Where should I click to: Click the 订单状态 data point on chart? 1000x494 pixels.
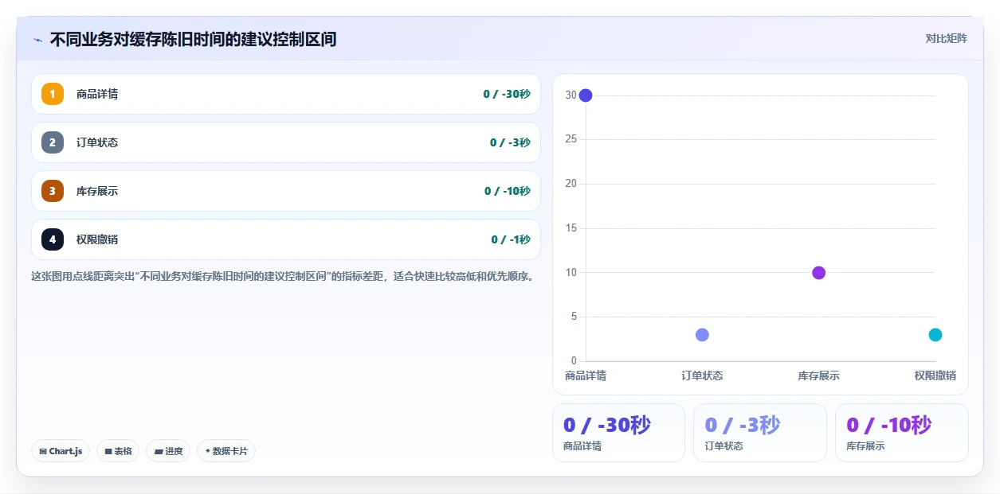(702, 335)
